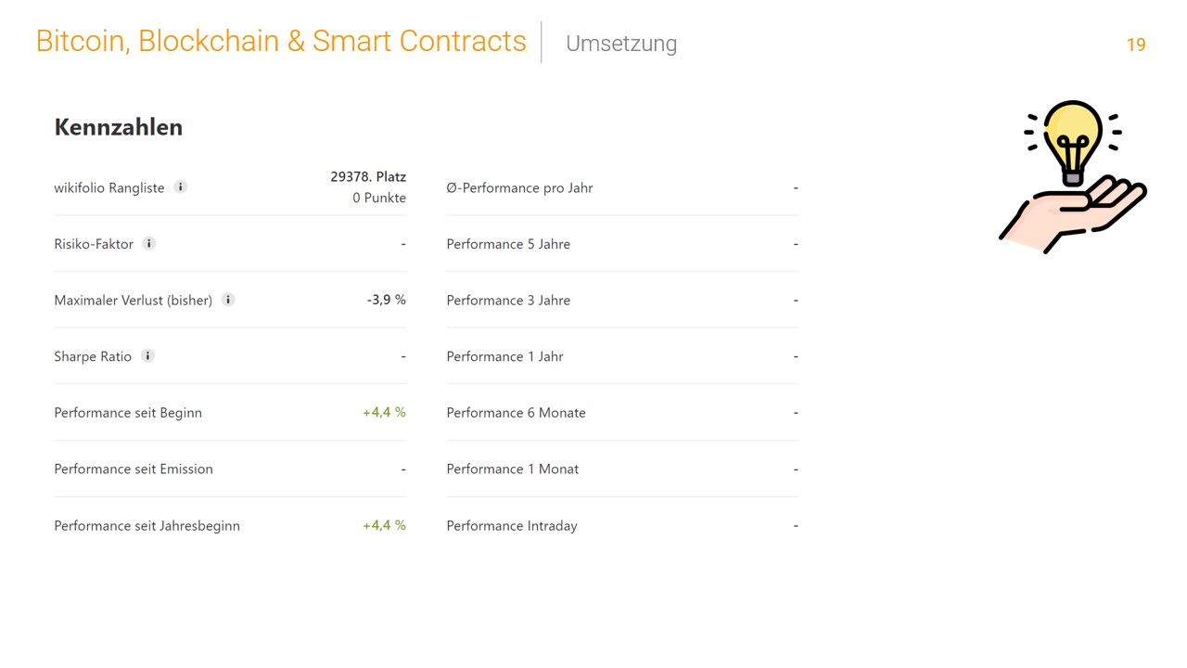Click the Performance Intraday label
1187x668 pixels.
click(512, 525)
